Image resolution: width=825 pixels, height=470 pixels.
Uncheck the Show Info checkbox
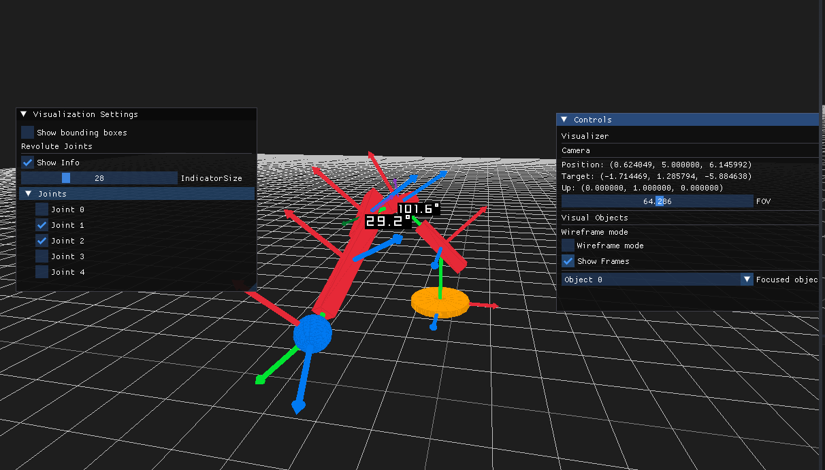pyautogui.click(x=28, y=162)
